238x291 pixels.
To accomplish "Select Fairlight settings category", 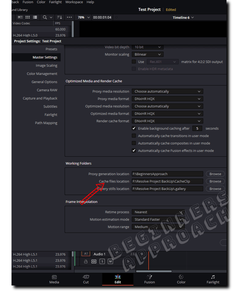I will (x=51, y=115).
